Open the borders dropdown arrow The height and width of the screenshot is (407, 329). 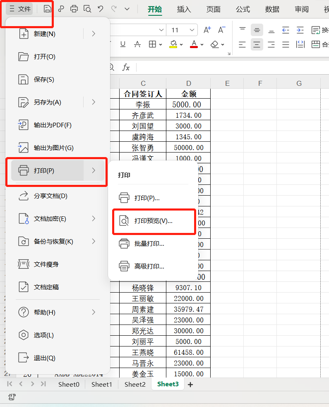point(161,45)
